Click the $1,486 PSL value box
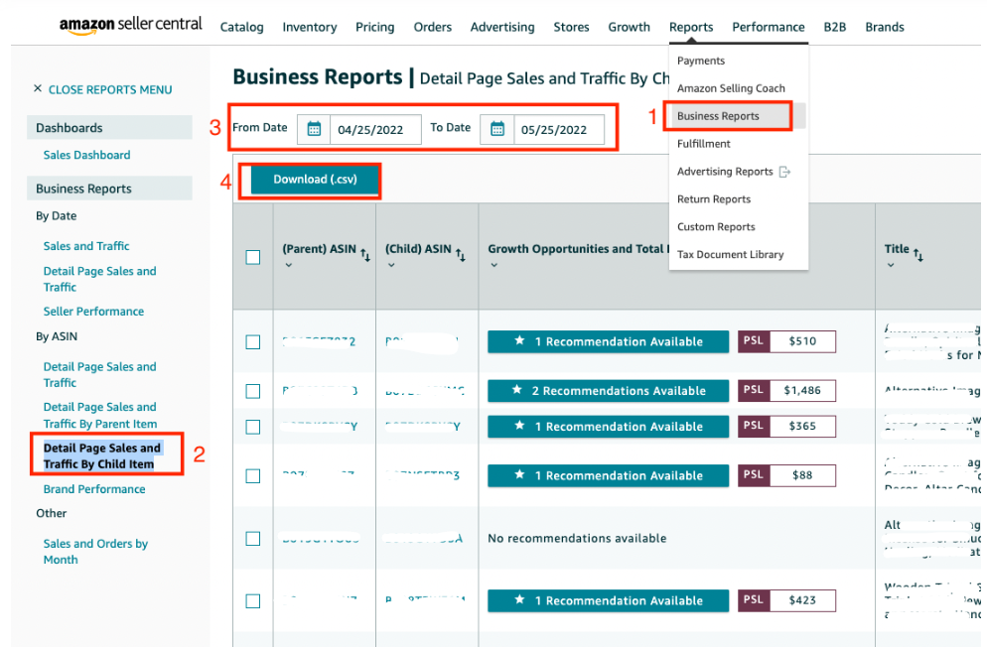This screenshot has width=987, height=647. point(802,390)
